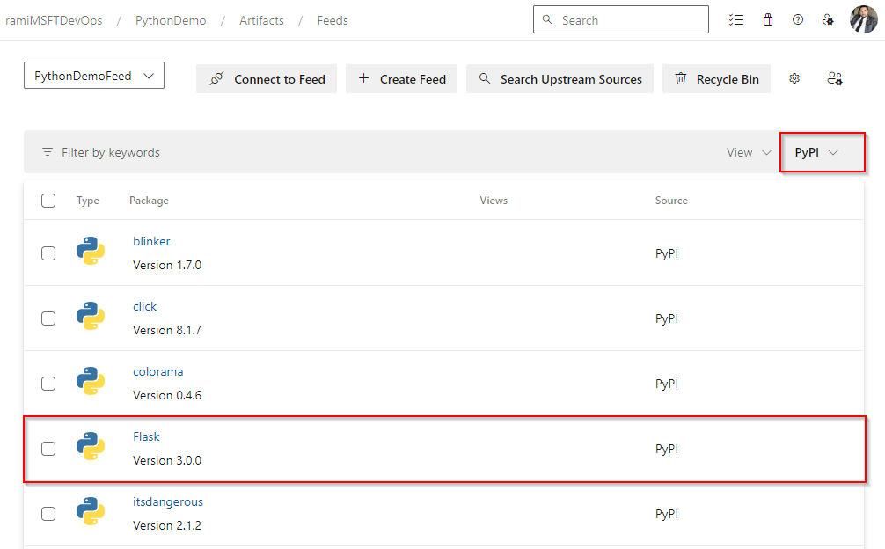Viewport: 885px width, 549px height.
Task: Select all packages with header checkbox
Action: coord(48,201)
